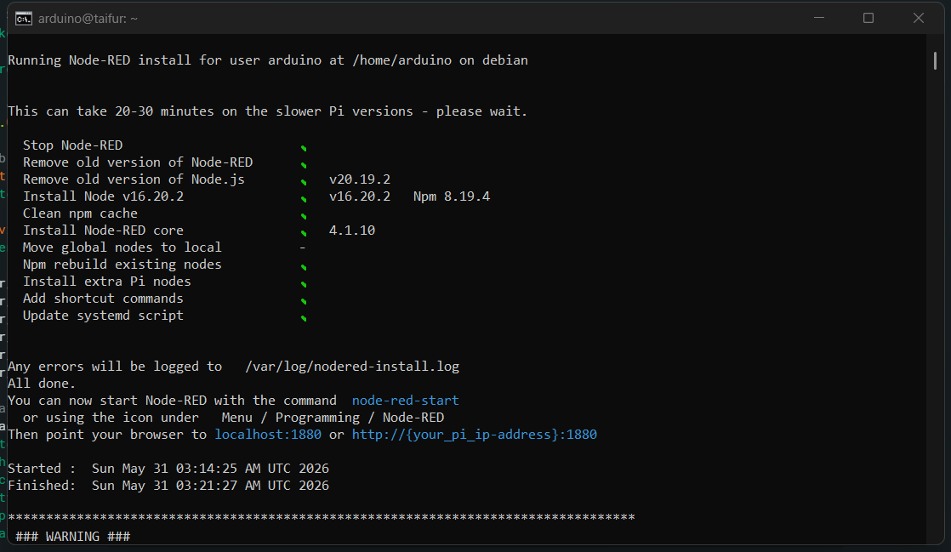Click the 'All done.' message
Screen dimensions: 951x552
tap(42, 384)
